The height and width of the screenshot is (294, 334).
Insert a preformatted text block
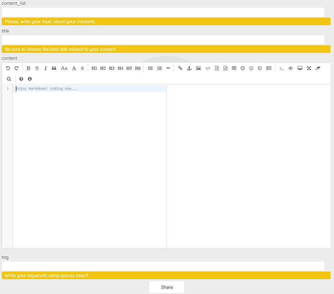(x=217, y=68)
